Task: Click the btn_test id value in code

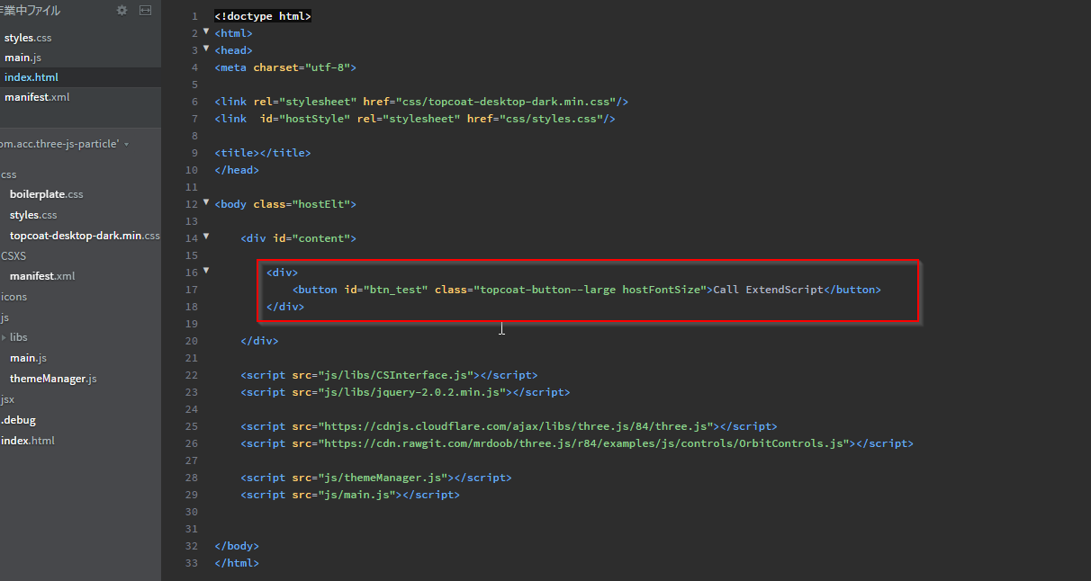Action: 395,290
